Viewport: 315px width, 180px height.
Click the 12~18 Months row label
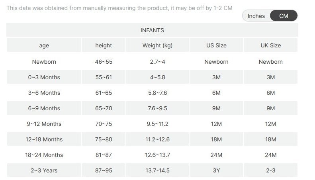tap(44, 139)
